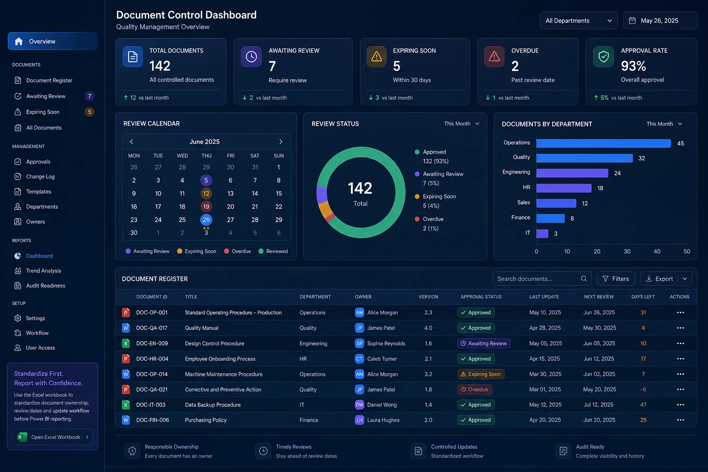Click the Owners icon

click(18, 222)
